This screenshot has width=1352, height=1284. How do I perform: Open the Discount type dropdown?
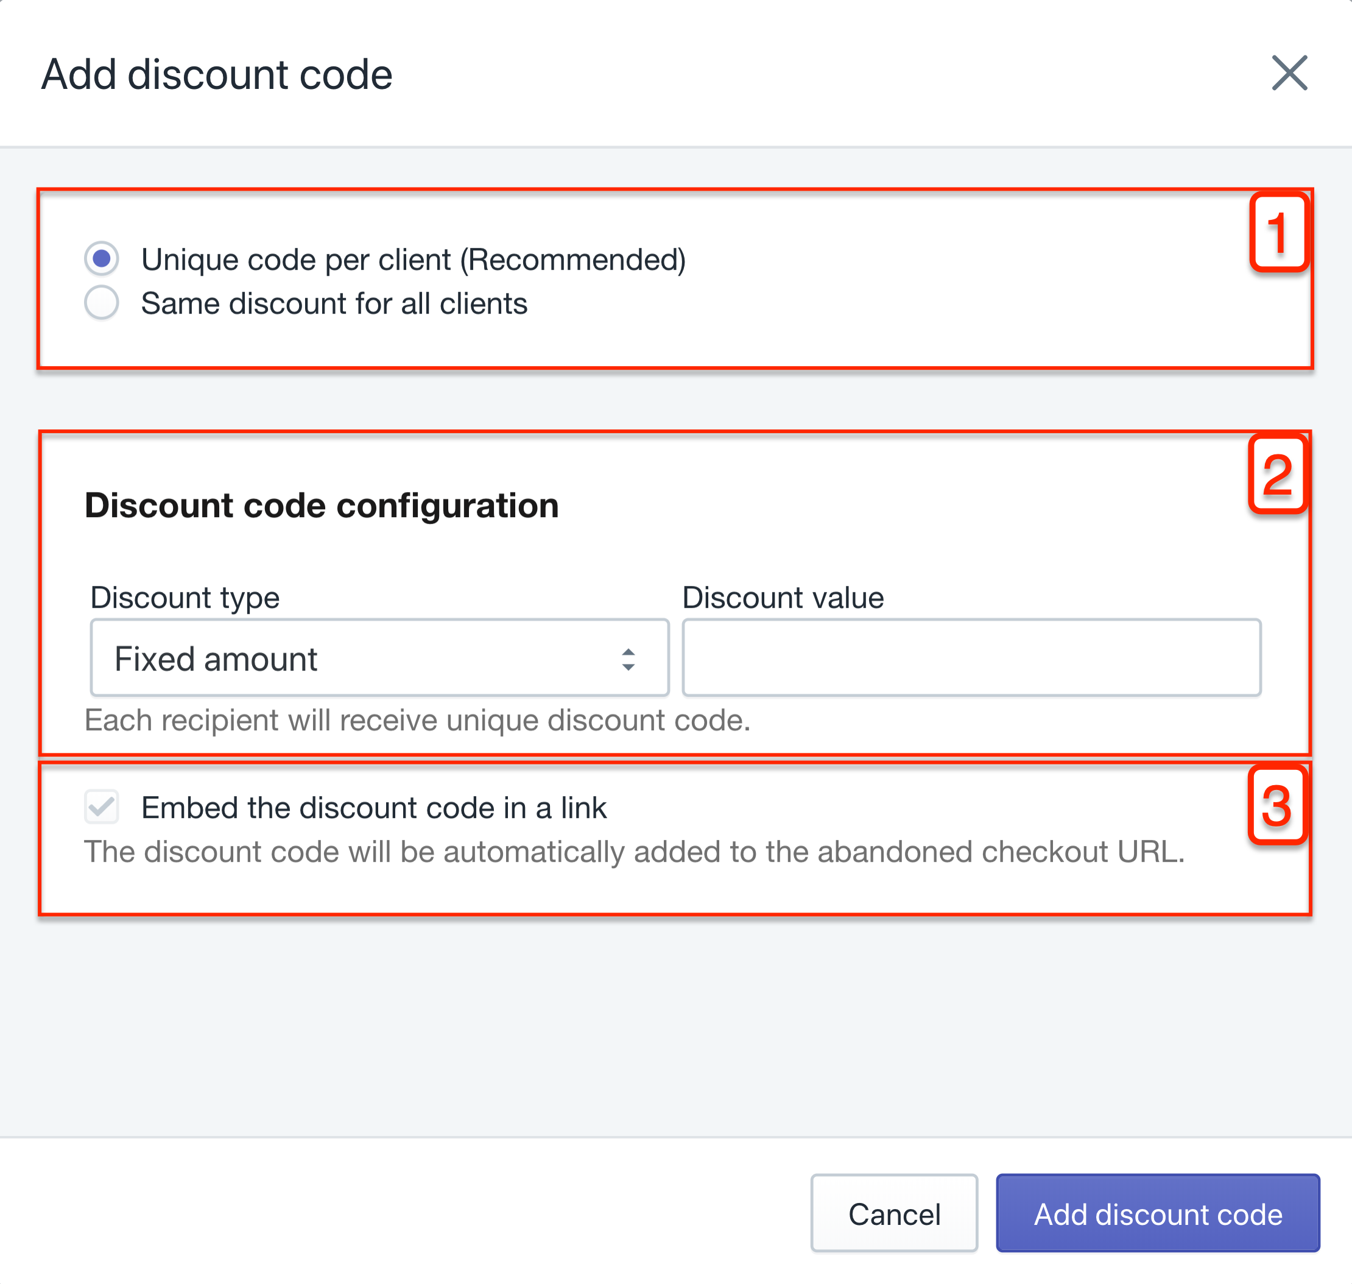click(379, 658)
